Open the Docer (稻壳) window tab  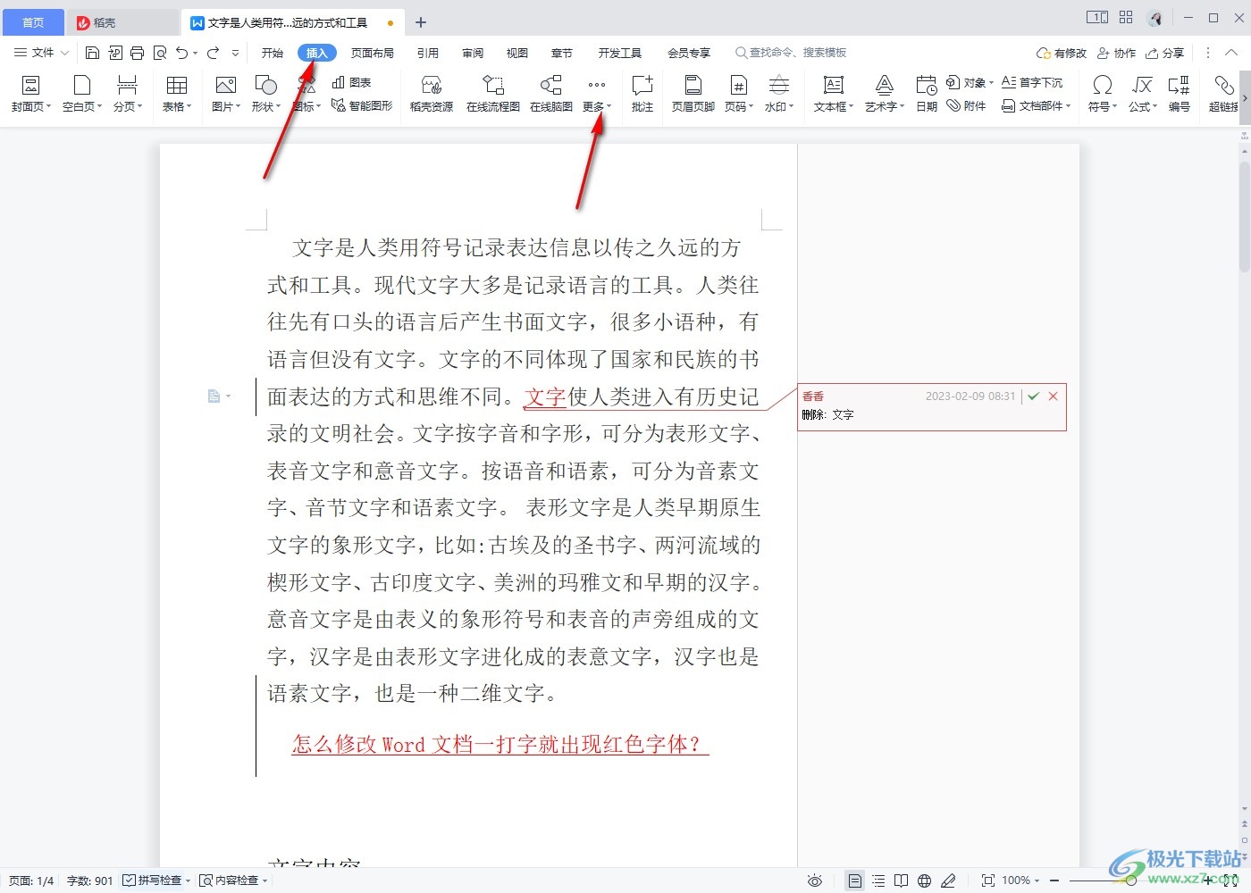point(123,22)
